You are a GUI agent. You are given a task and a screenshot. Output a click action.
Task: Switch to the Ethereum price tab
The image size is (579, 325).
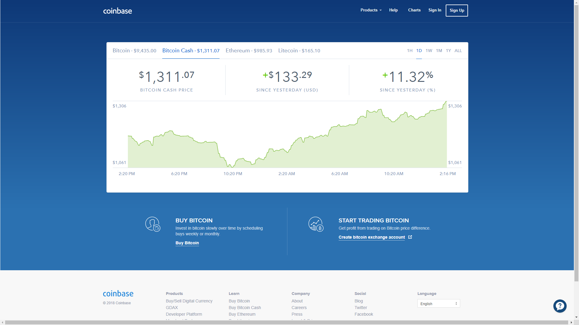(x=249, y=51)
